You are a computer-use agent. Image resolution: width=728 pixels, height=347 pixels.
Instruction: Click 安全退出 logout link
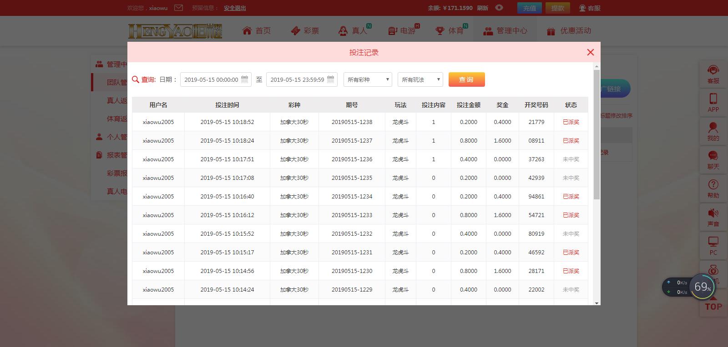coord(235,8)
